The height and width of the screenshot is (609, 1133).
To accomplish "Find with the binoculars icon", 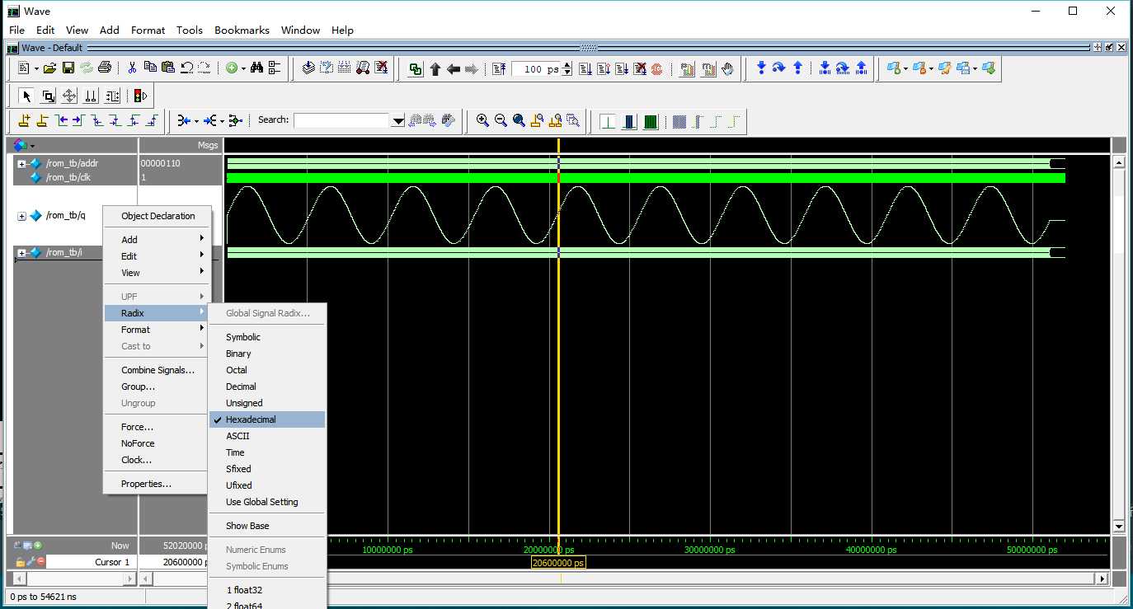I will pyautogui.click(x=256, y=68).
